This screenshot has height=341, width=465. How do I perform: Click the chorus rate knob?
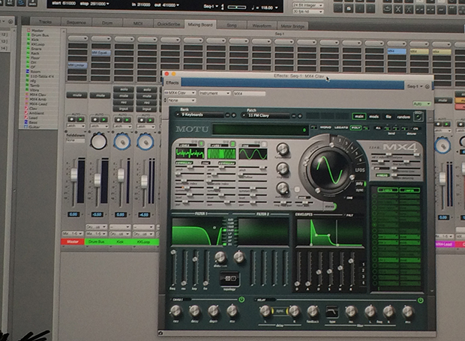pos(175,311)
